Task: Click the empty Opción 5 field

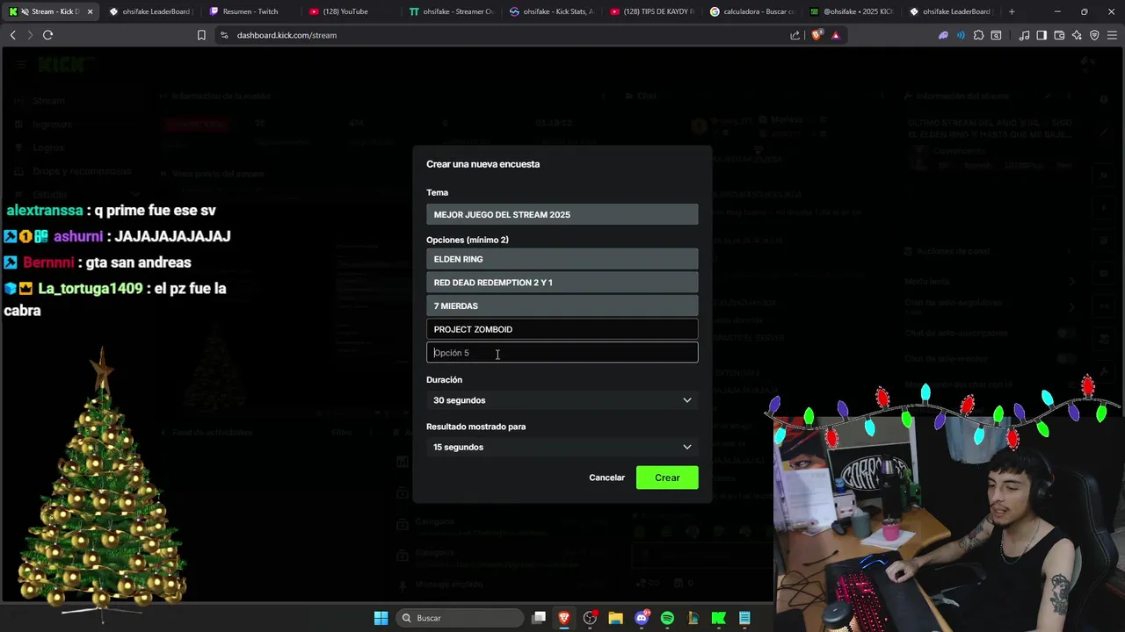Action: [x=562, y=353]
